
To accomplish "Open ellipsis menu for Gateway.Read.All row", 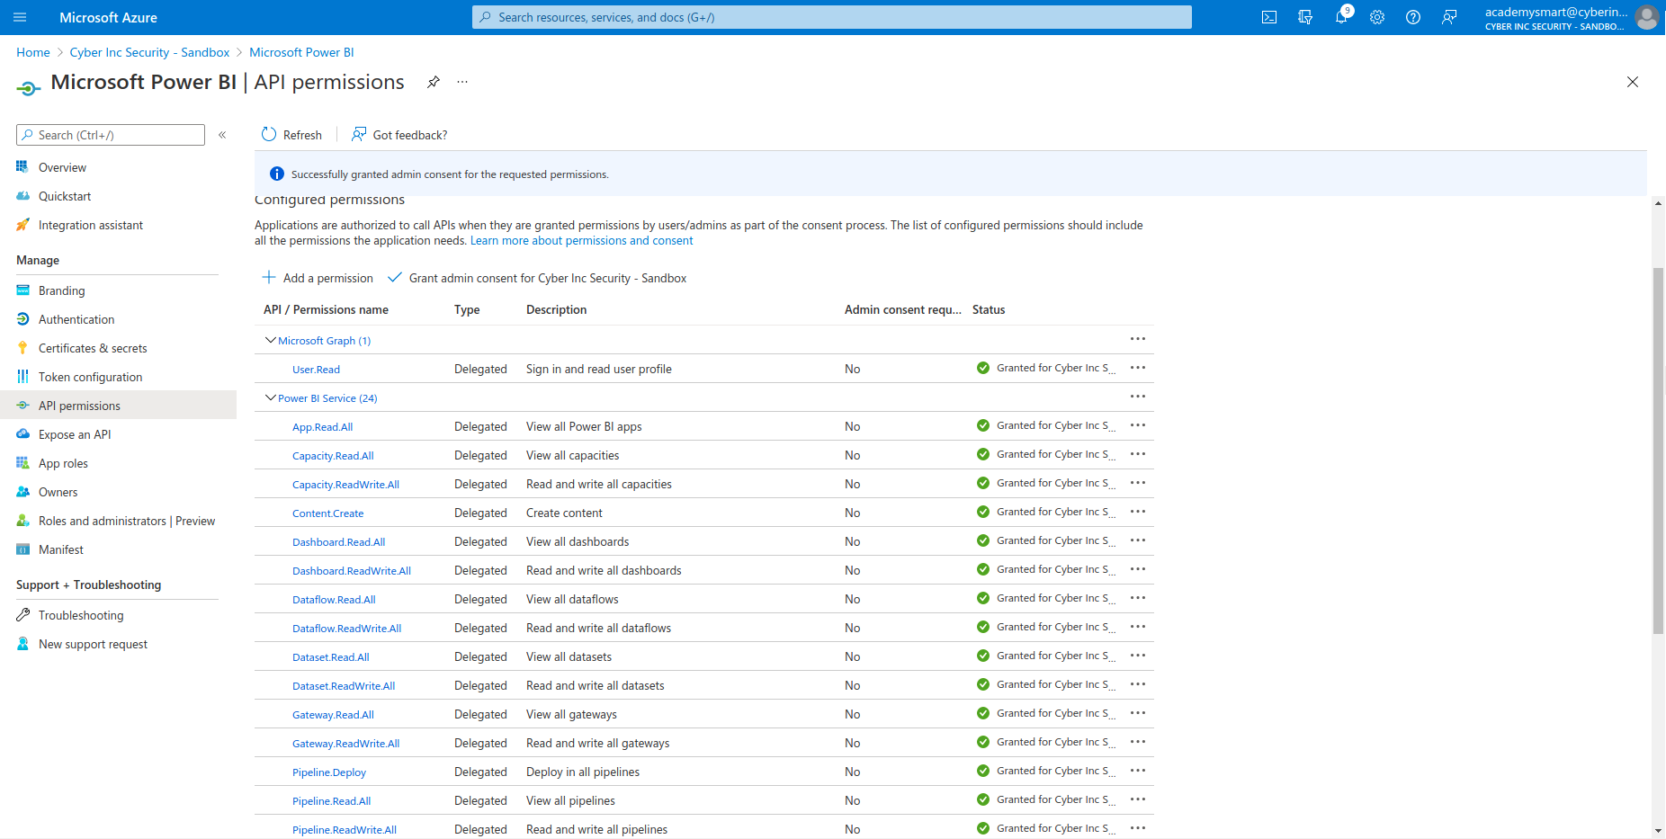I will tap(1138, 713).
